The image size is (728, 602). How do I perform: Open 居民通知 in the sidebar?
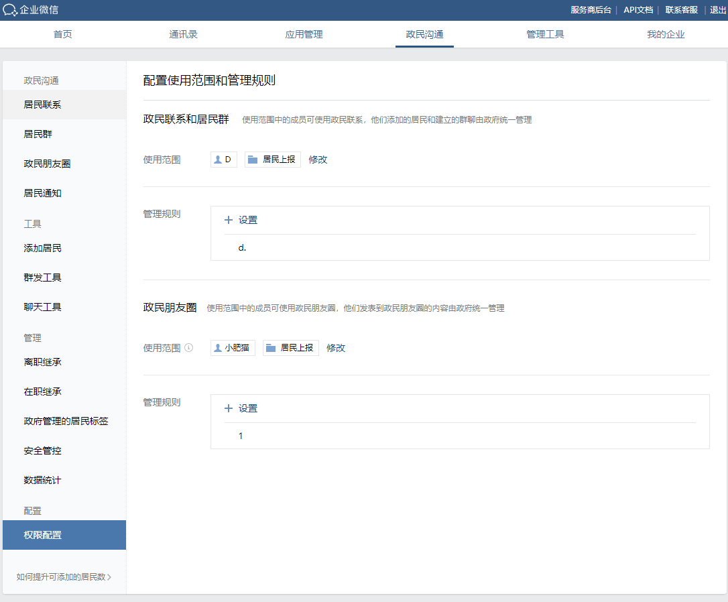64,193
